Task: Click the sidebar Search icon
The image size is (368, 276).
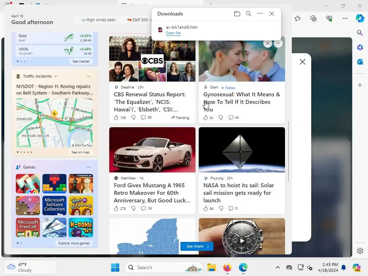Action: pyautogui.click(x=360, y=33)
